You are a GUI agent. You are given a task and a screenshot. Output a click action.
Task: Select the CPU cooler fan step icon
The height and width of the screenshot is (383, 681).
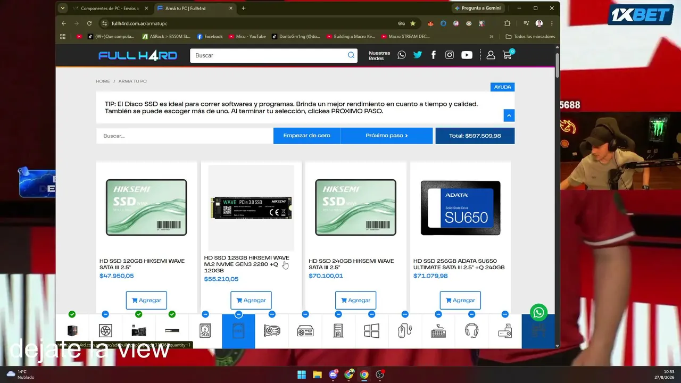[x=105, y=331]
